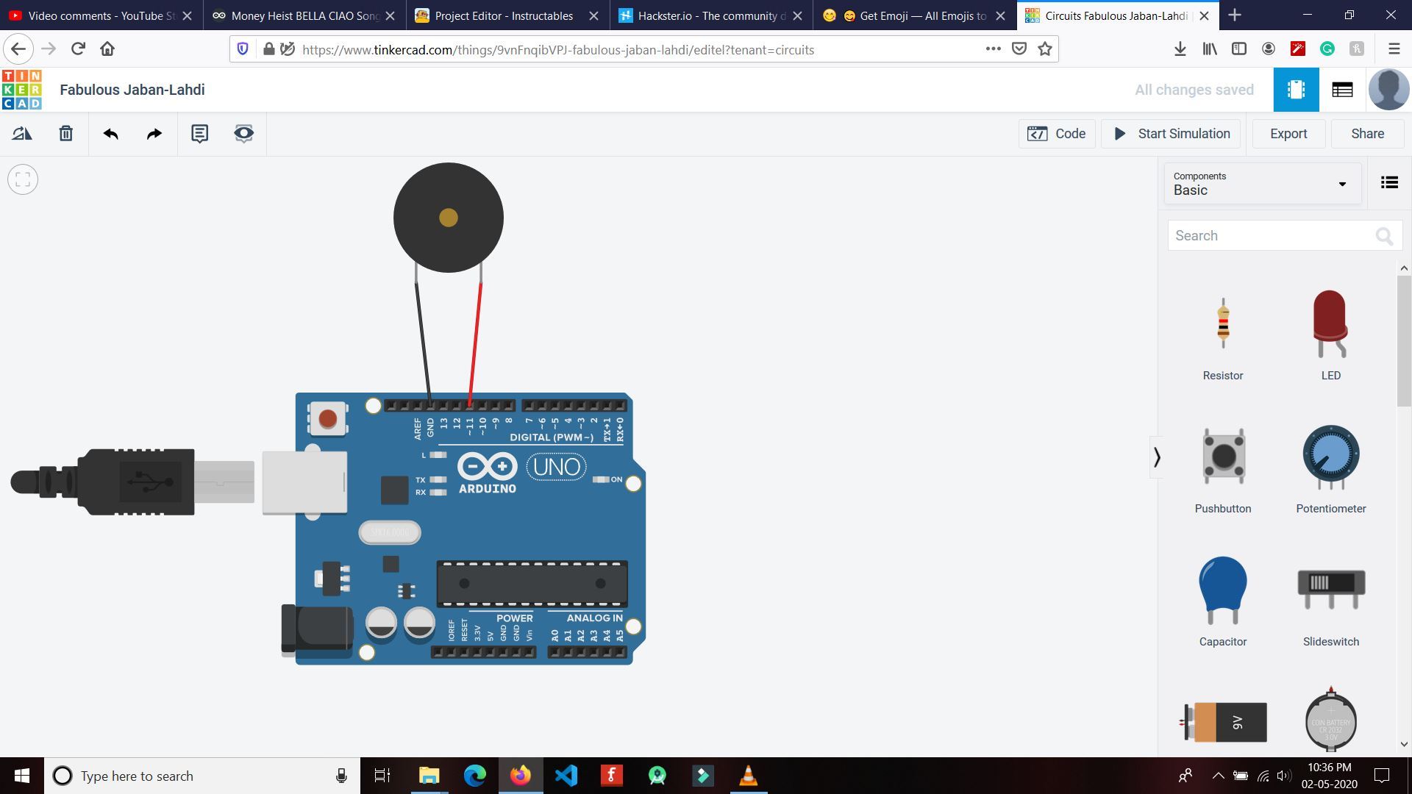Viewport: 1412px width, 794px height.
Task: Open a new browser tab
Action: tap(1235, 15)
